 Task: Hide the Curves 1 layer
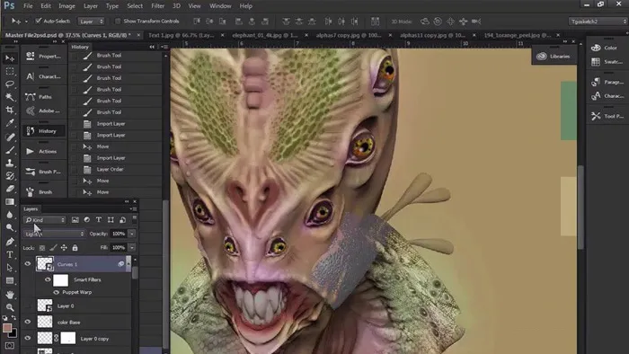(27, 264)
